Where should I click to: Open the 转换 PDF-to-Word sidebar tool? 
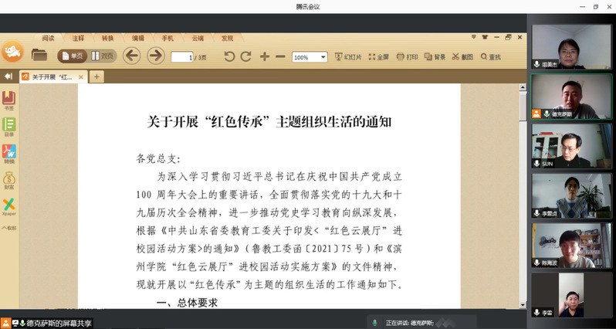8,154
